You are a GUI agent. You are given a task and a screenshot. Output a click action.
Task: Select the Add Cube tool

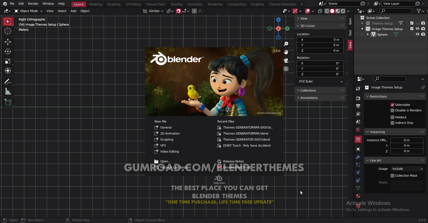[8, 102]
